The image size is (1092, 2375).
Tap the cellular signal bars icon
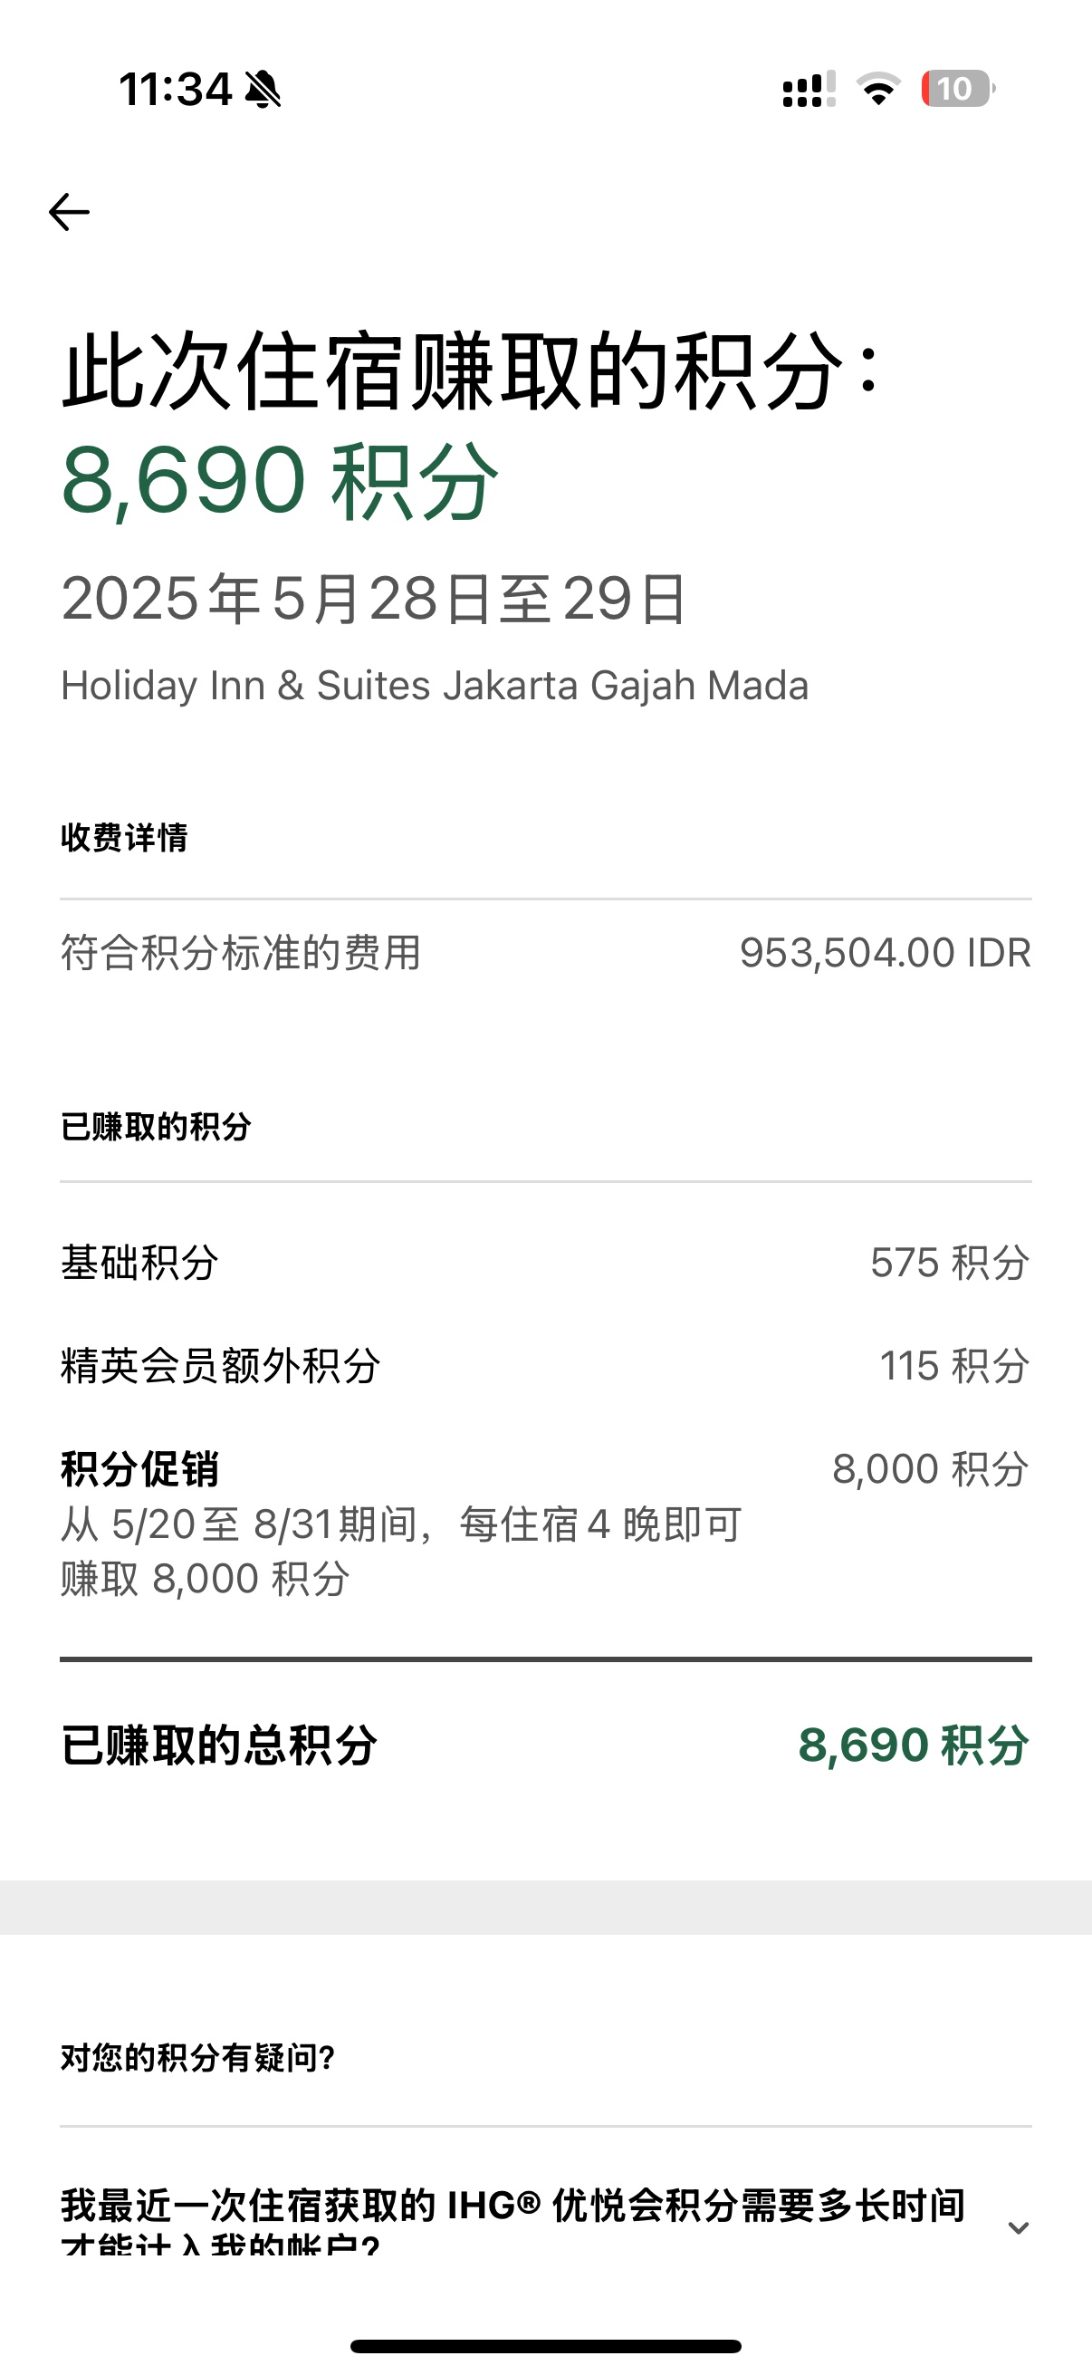click(x=809, y=90)
